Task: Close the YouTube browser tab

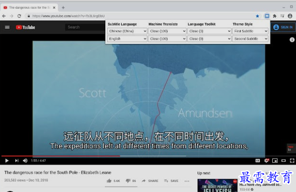Action: pyautogui.click(x=54, y=7)
